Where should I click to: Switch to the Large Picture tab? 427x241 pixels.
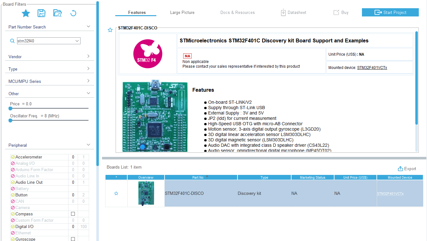coord(182,13)
